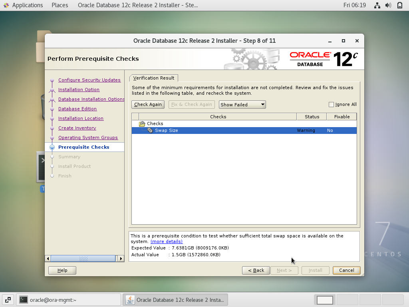Select the Prerequisite Checks step
This screenshot has height=307, width=409.
84,147
